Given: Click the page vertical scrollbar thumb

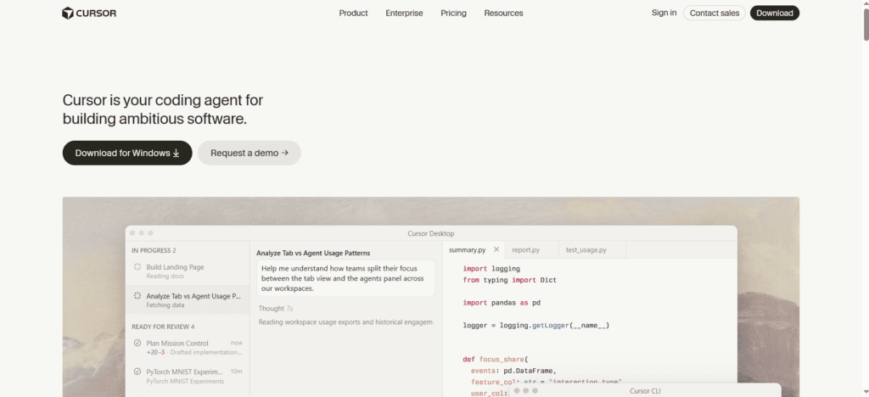Looking at the screenshot, I should [x=866, y=20].
